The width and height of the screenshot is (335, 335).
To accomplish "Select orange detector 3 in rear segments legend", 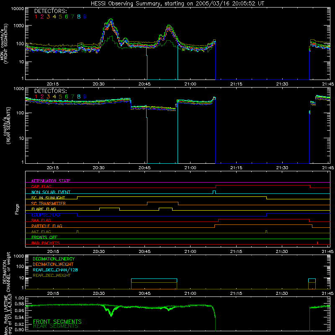I will point(48,97).
